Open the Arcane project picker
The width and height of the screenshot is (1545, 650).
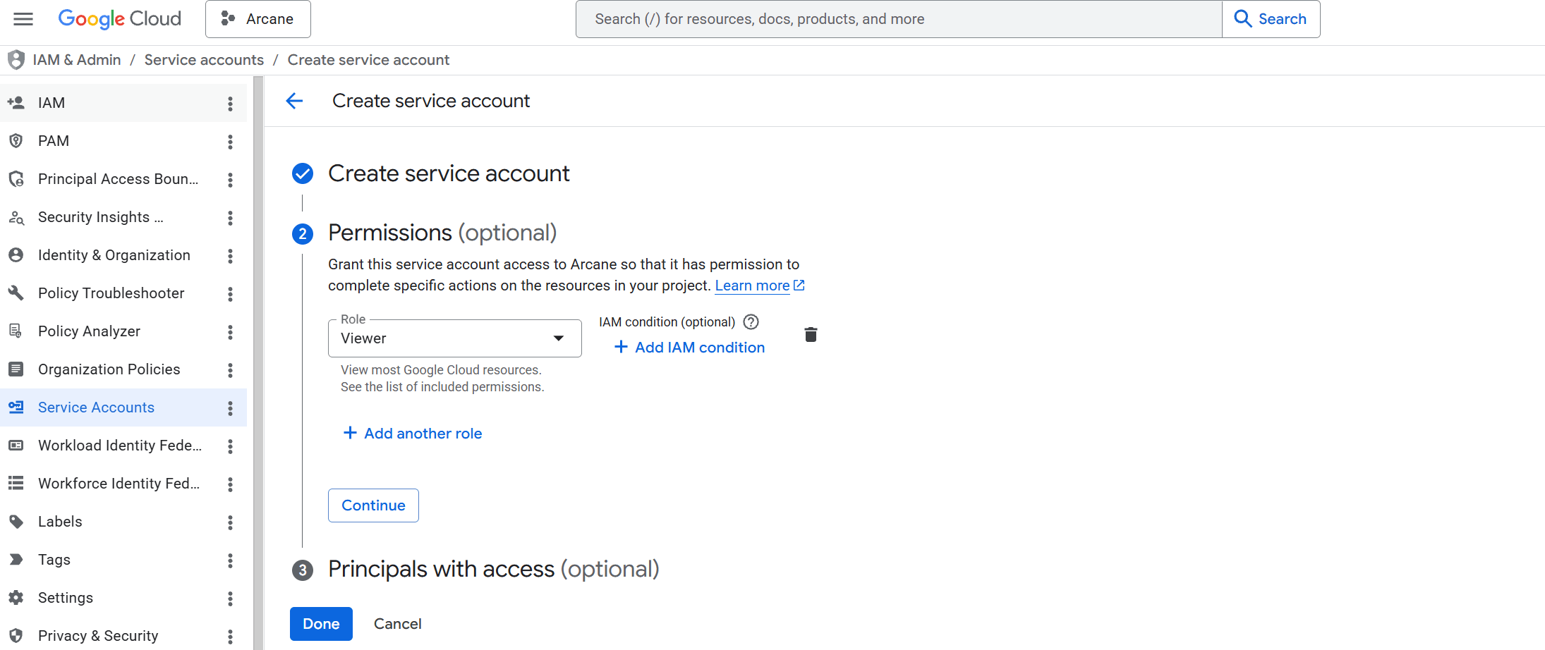(257, 19)
